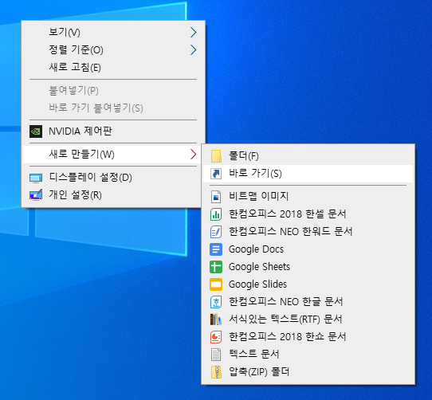Click the bitmap image file icon
Image resolution: width=432 pixels, height=400 pixels.
216,197
